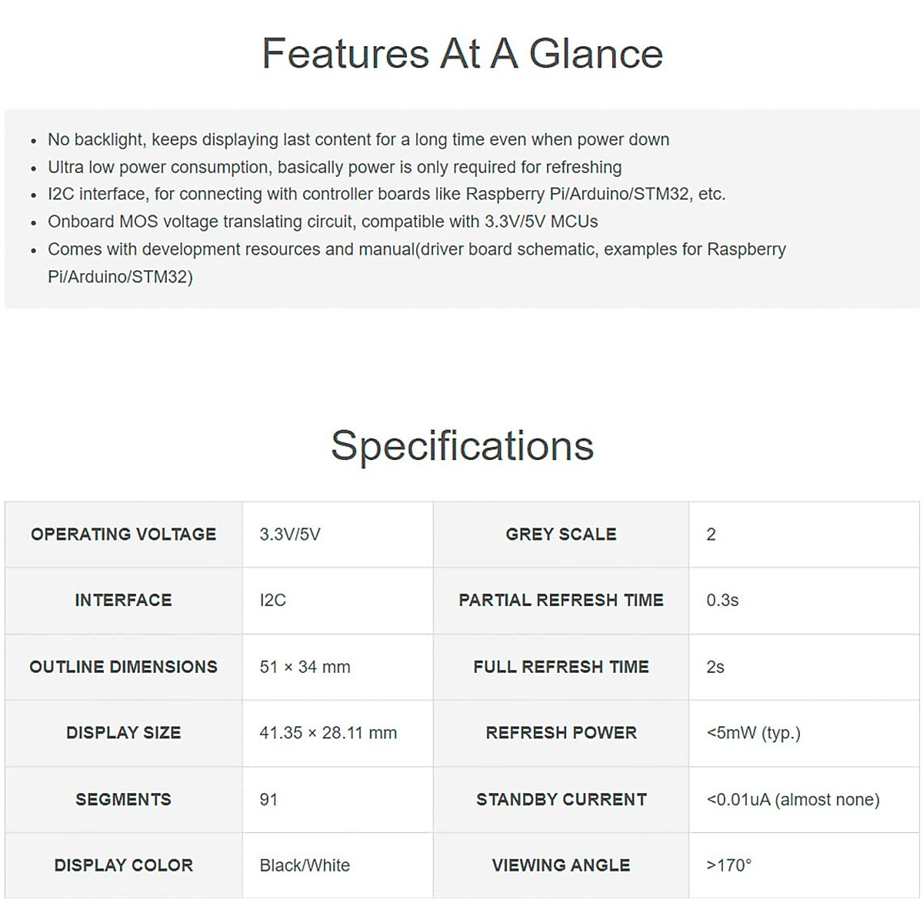Select the "<5mW (typ.)" refresh power value
Viewport: 923px width, 923px height.
coord(753,733)
